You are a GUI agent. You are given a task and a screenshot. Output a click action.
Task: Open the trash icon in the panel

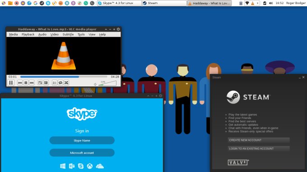tap(241, 3)
